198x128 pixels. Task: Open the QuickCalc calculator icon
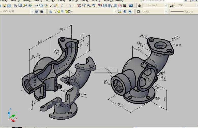(125, 5)
